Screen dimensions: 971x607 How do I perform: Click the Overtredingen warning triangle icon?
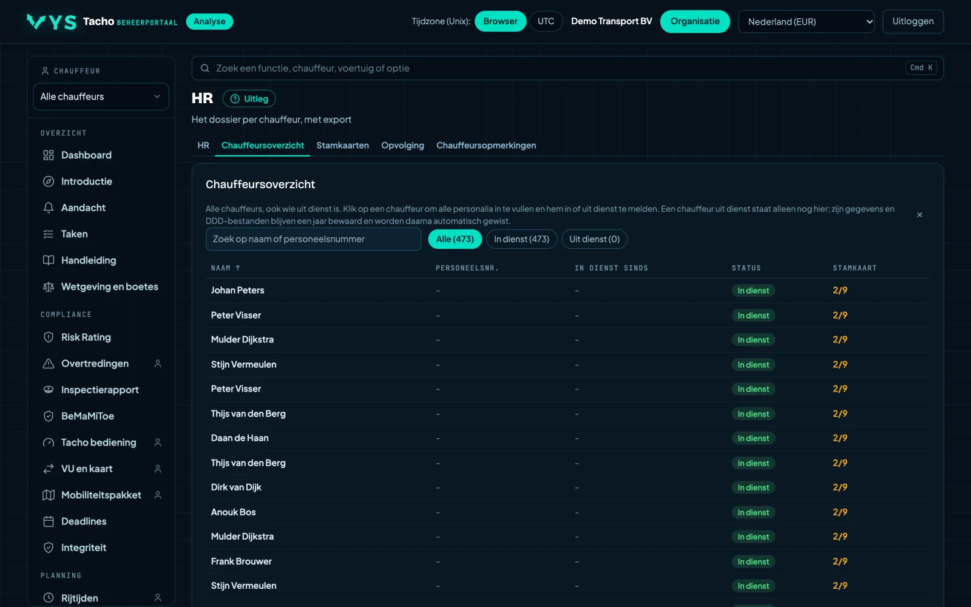49,364
